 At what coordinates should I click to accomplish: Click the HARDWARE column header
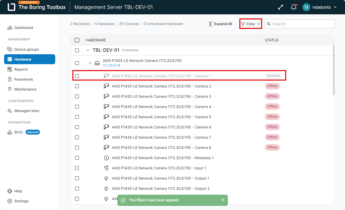coord(96,40)
